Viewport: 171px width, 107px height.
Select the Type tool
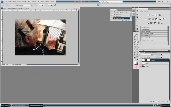(137, 52)
